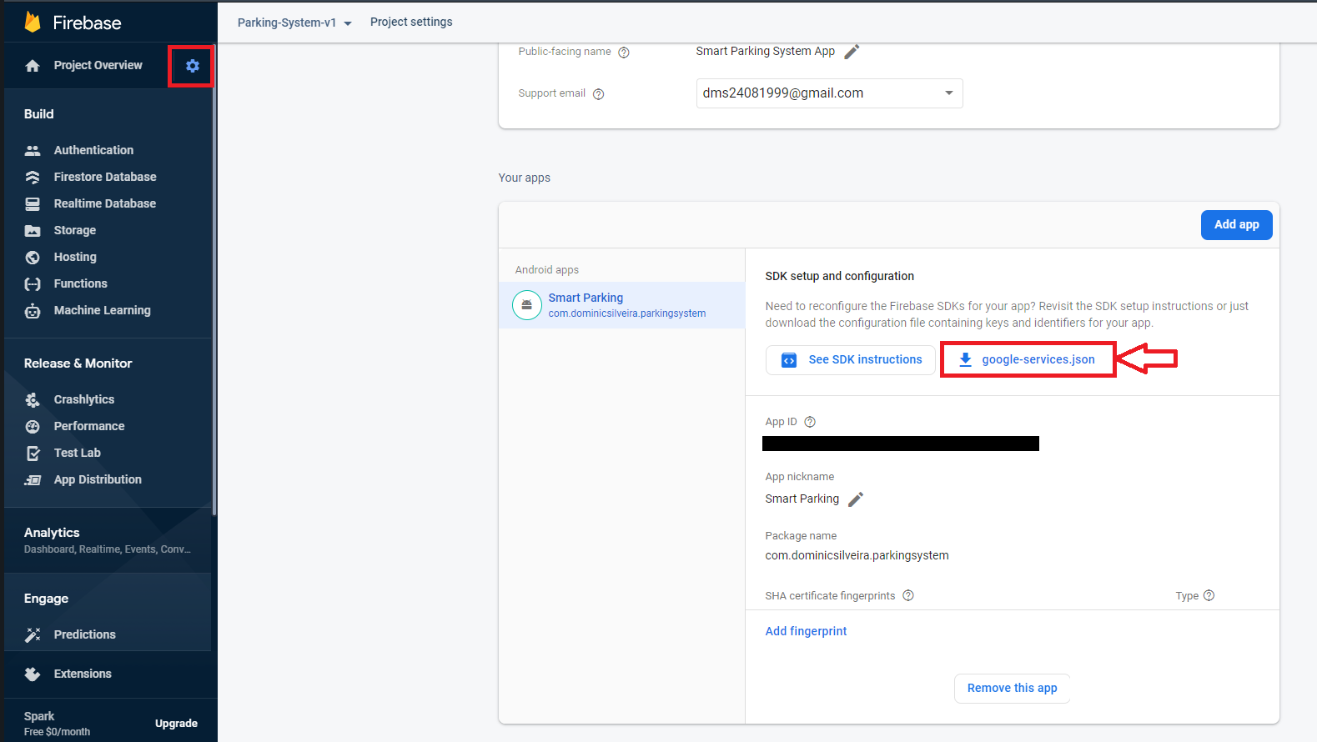
Task: Click the App Distribution icon
Action: pyautogui.click(x=33, y=480)
